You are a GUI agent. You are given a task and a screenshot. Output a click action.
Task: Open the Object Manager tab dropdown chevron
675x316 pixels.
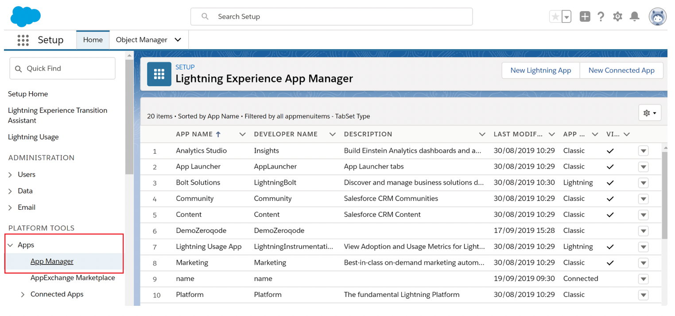[178, 40]
